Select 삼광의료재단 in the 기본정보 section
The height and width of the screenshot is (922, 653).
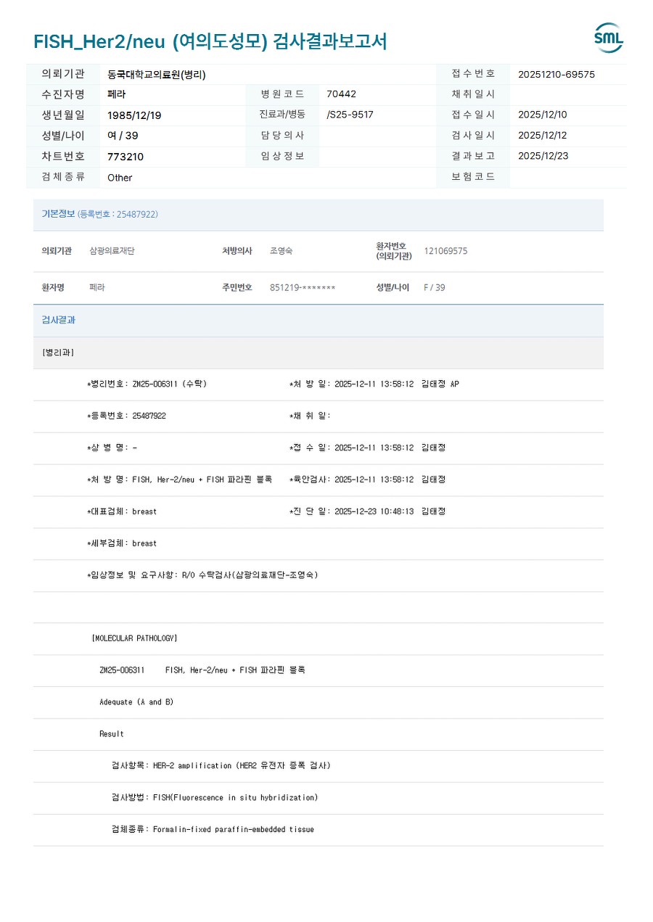click(x=112, y=251)
